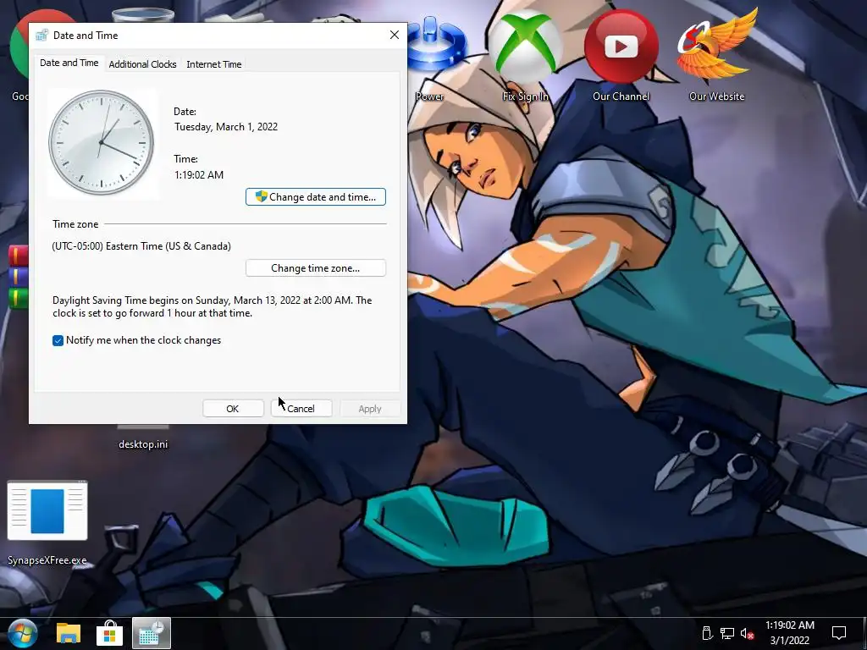Switch to the Internet Time tab
Screen dimensions: 867x650
pyautogui.click(x=214, y=64)
